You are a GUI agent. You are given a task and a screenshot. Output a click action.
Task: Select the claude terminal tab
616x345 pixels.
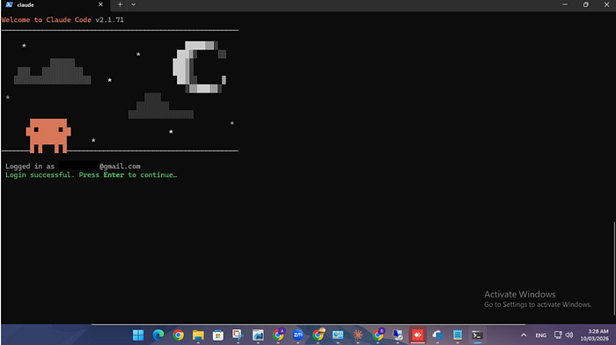(x=55, y=4)
